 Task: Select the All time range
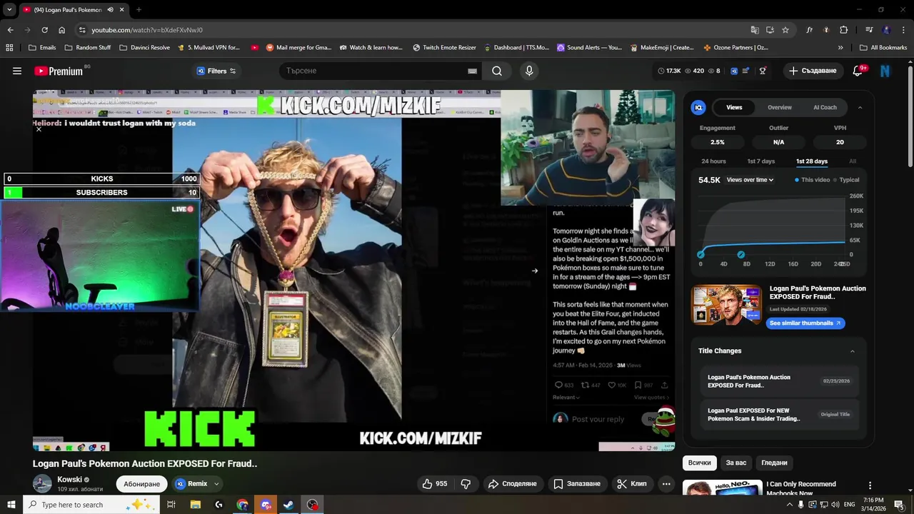tap(853, 161)
